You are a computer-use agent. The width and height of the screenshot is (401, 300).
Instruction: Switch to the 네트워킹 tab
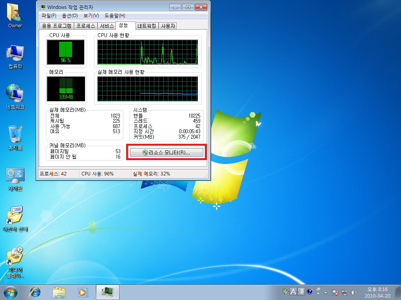[146, 26]
